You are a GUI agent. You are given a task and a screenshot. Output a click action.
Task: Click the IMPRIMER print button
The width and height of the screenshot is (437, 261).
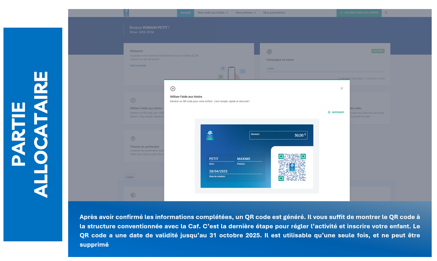(x=336, y=112)
